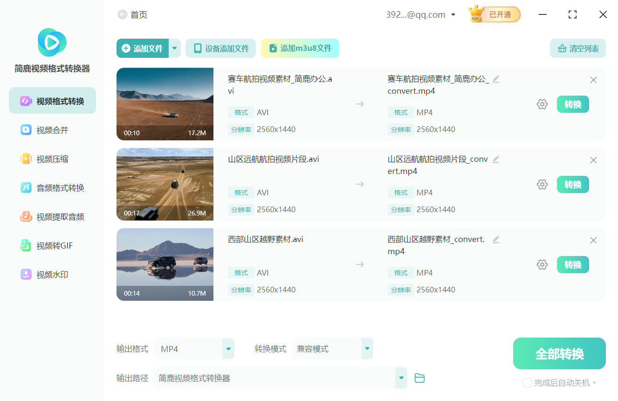Remove 赛车航拍视频素材 from the list
This screenshot has width=618, height=401.
point(593,80)
